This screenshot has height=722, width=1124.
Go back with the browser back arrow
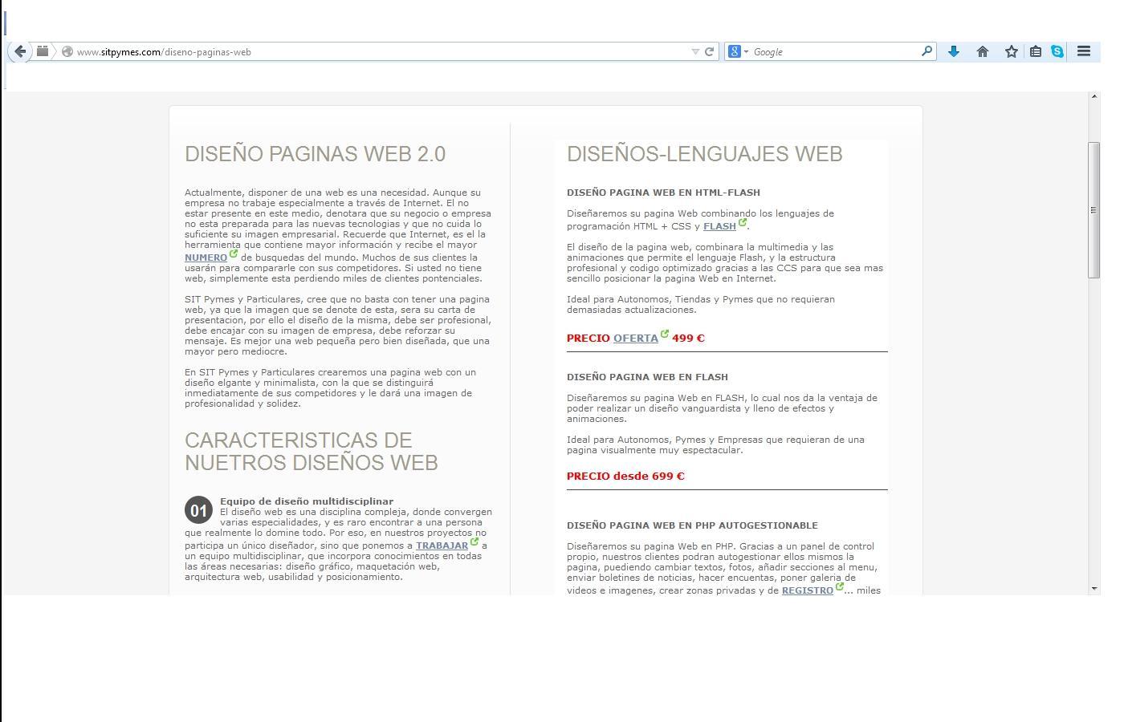coord(20,51)
